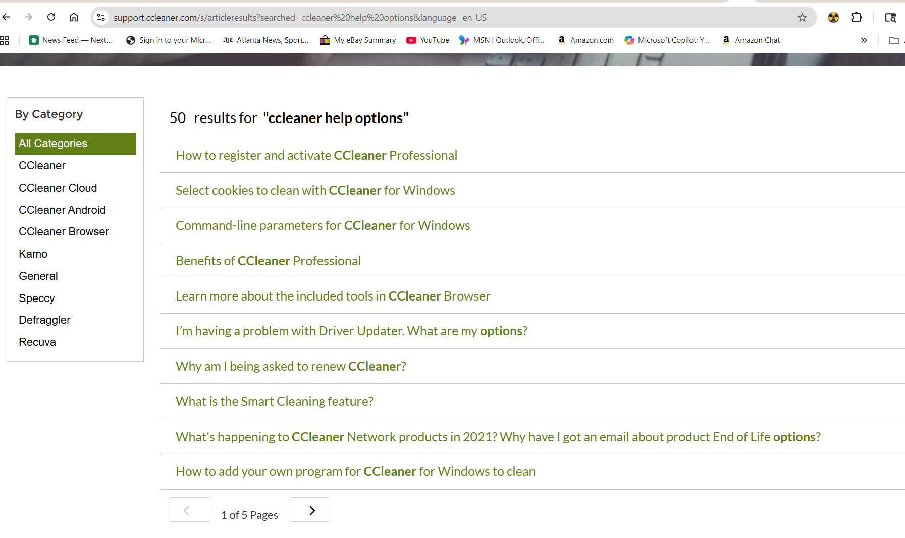This screenshot has width=905, height=538.
Task: Click the browser back arrow
Action: pyautogui.click(x=7, y=17)
